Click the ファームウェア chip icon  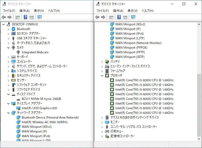[107, 71]
